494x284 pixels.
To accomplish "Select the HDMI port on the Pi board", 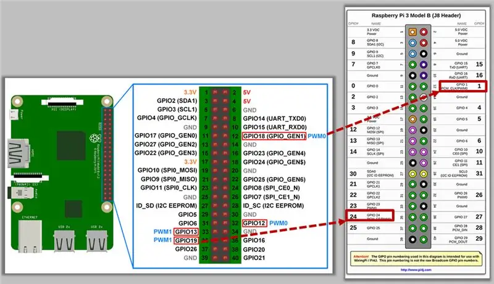I will pyautogui.click(x=19, y=153).
